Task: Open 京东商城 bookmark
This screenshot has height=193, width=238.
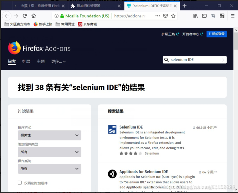Action: point(87,24)
